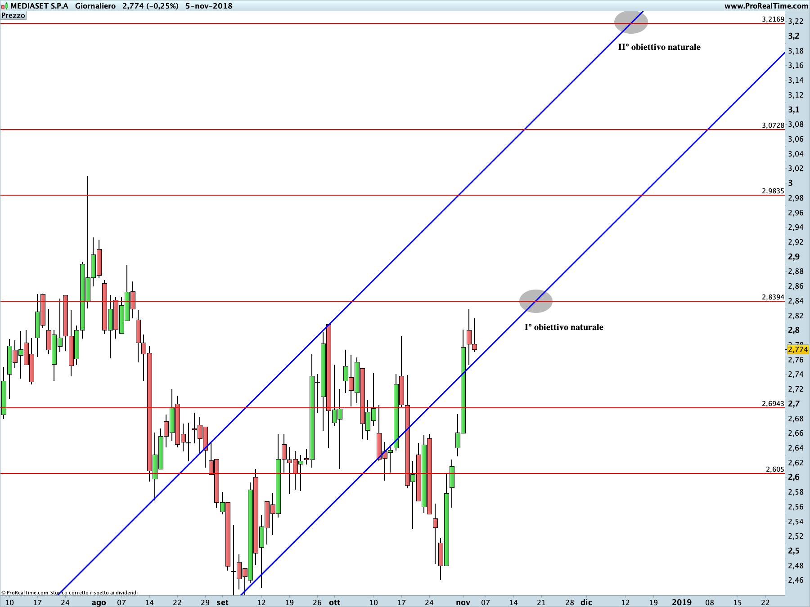The width and height of the screenshot is (810, 607).
Task: Select the 2,774 (-0,25%) price change text
Action: click(150, 6)
